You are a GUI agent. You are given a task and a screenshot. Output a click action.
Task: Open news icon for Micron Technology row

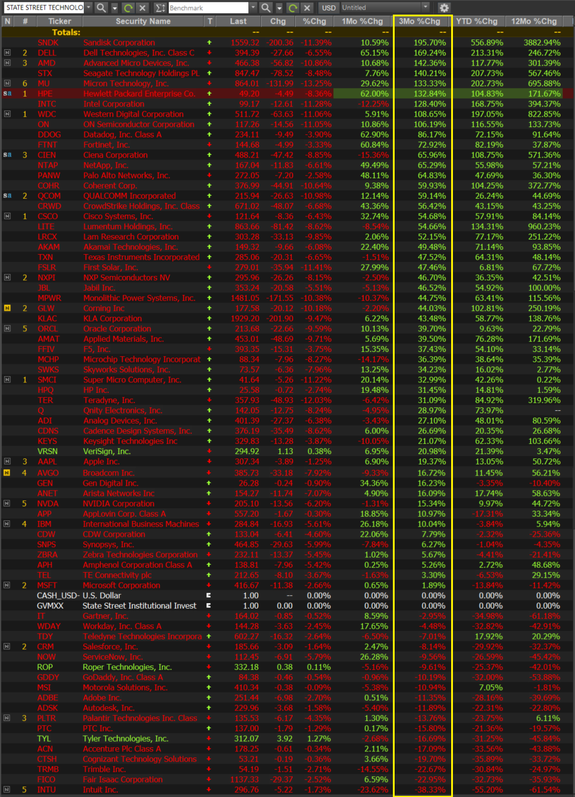pos(7,83)
